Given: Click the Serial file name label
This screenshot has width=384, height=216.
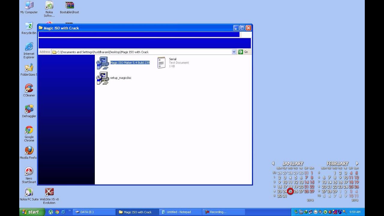Looking at the screenshot, I should pos(173,59).
